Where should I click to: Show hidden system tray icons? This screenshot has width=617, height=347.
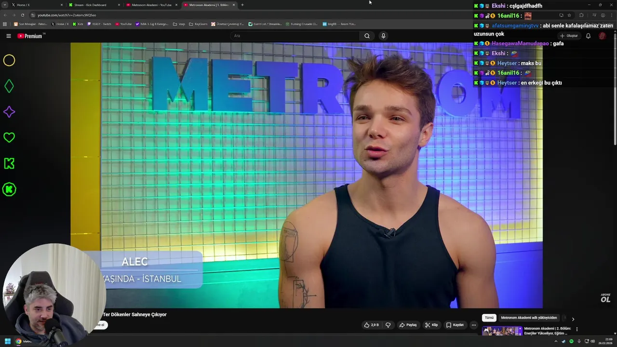pos(556,341)
